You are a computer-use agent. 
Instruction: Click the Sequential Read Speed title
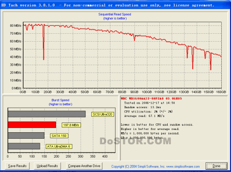pos(115,14)
